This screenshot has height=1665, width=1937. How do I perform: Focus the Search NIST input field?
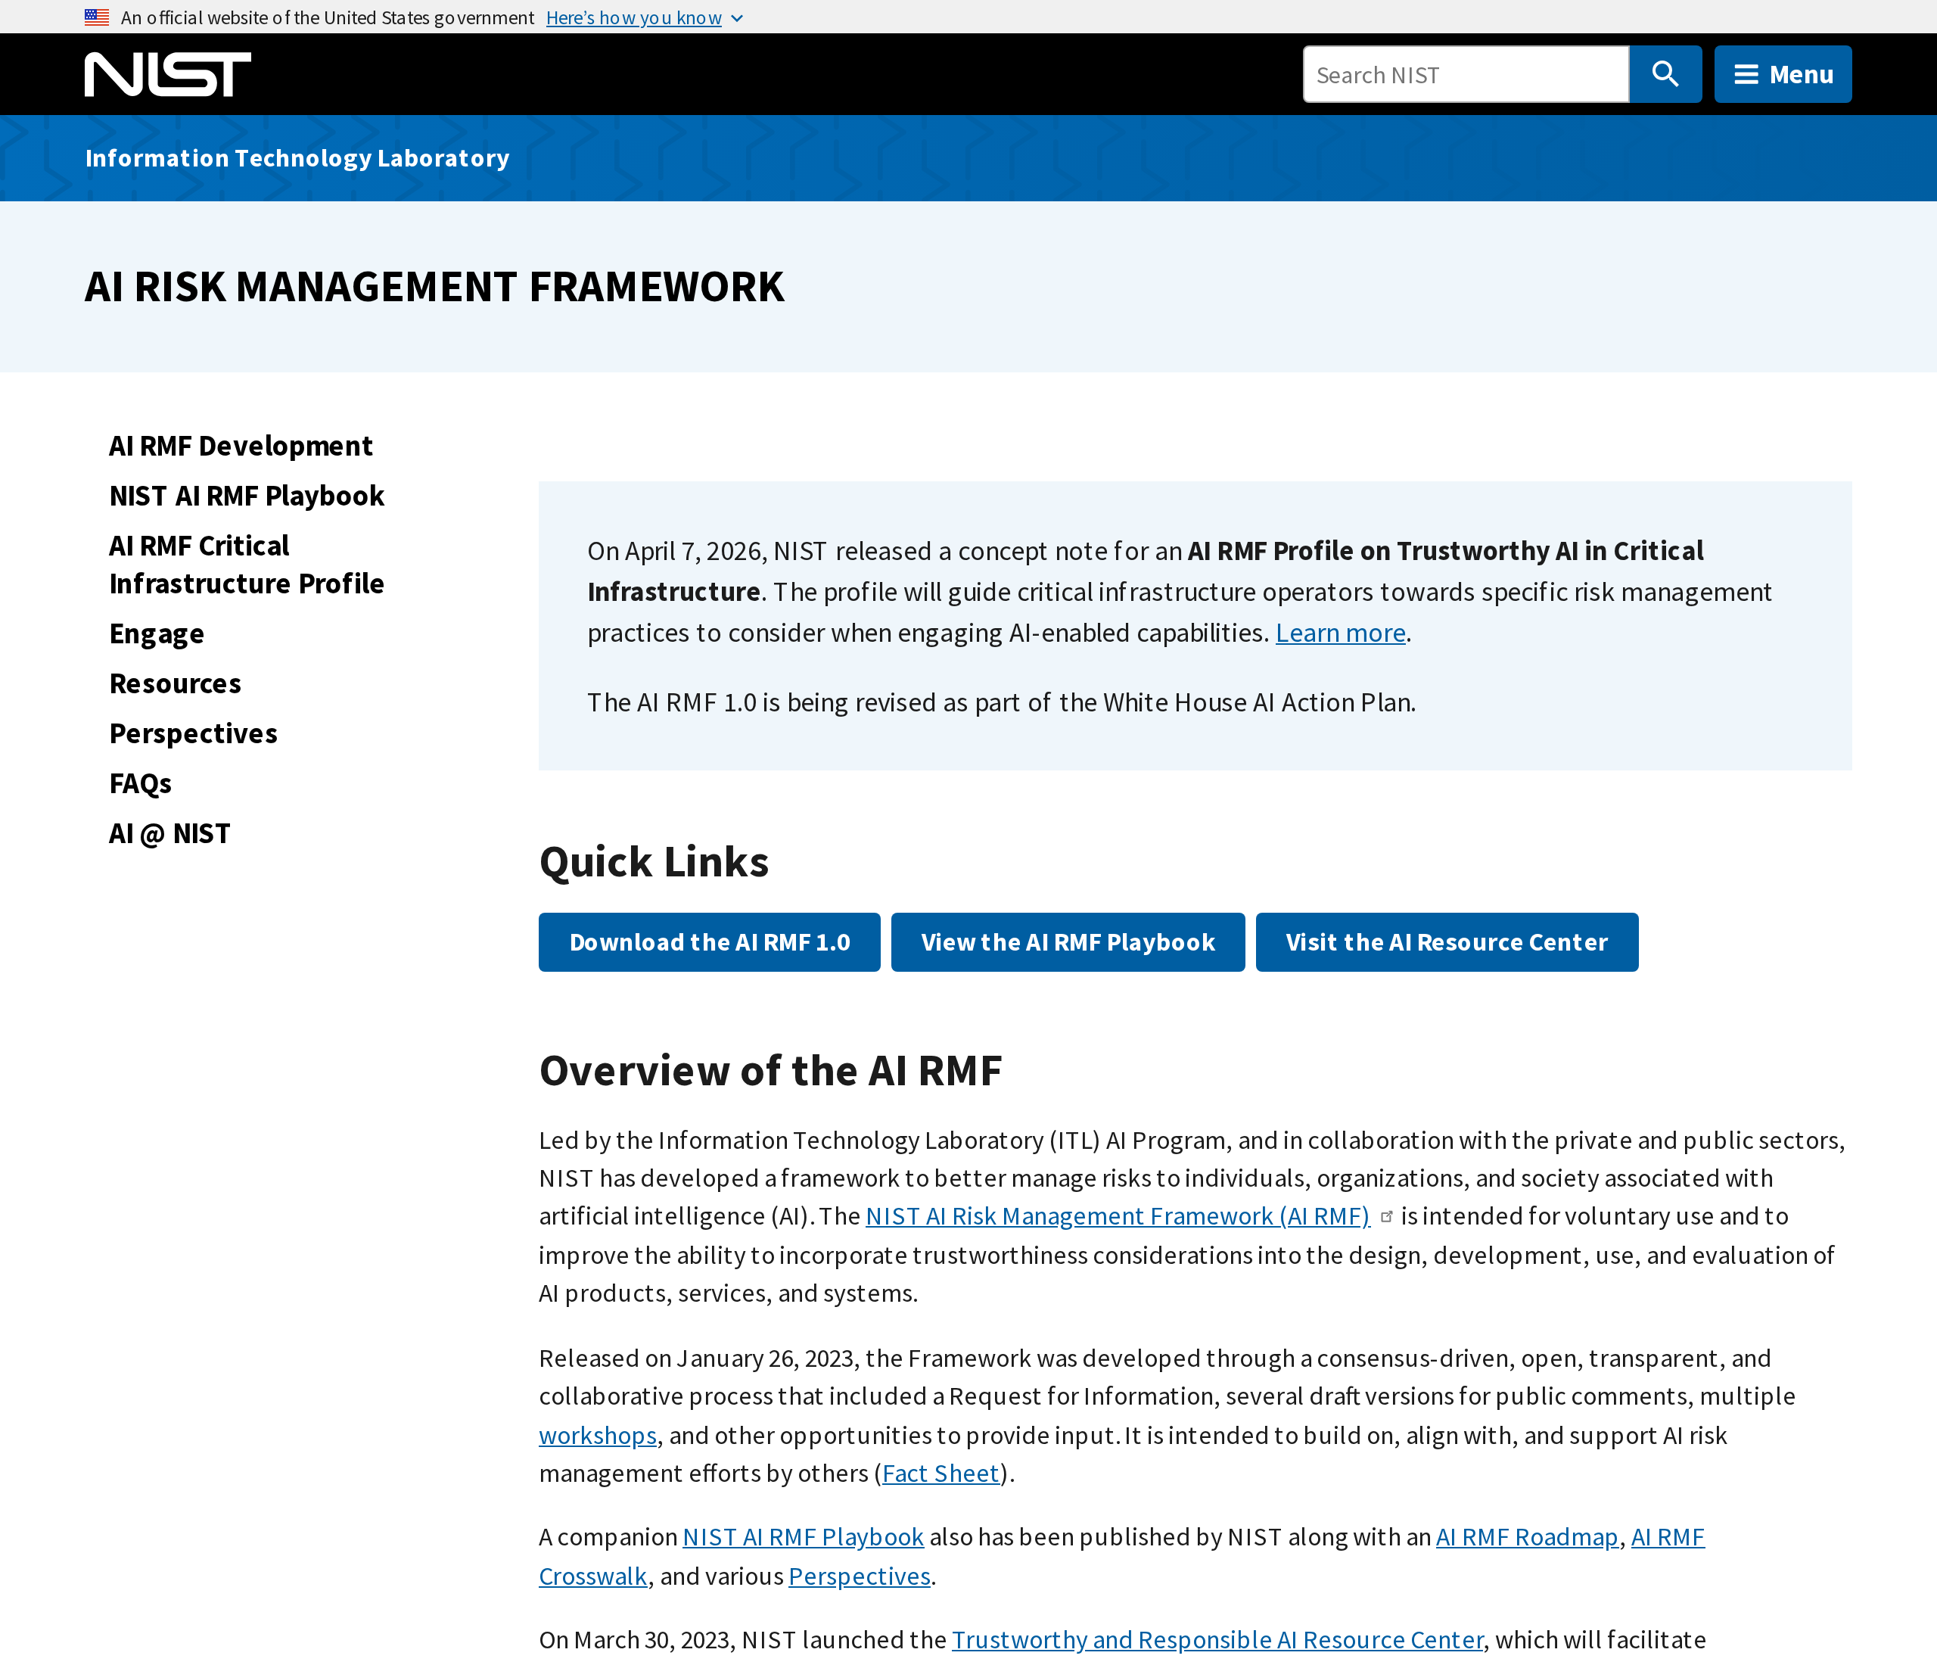tap(1466, 74)
